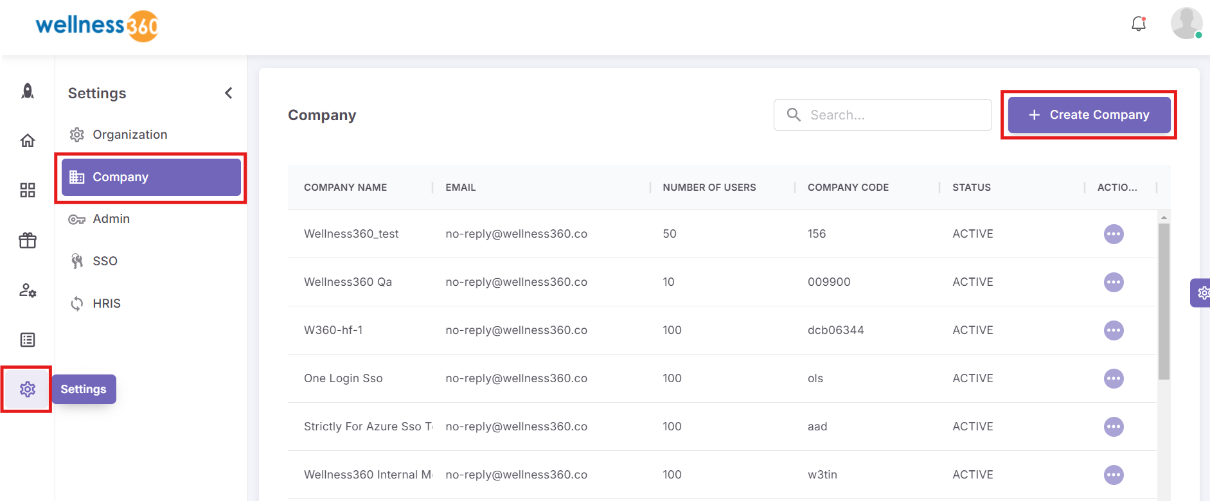1210x501 pixels.
Task: Click company code aad
Action: click(817, 426)
